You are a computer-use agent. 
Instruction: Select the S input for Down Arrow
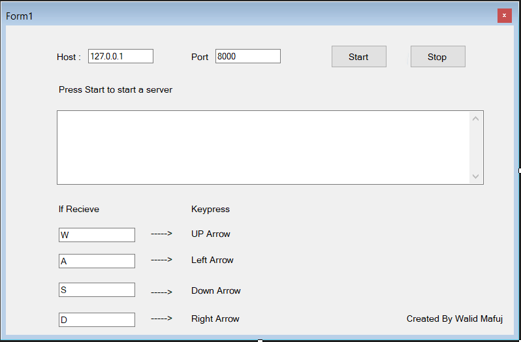pyautogui.click(x=97, y=290)
